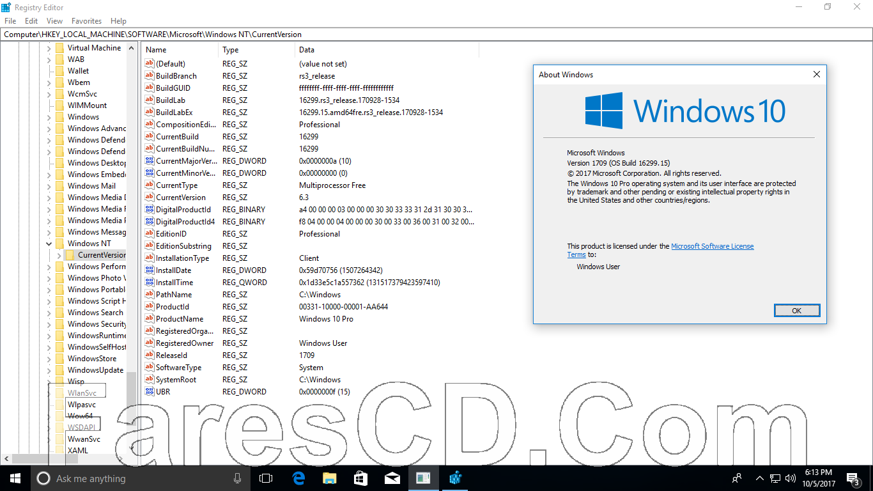Click the People icon in system tray
Viewport: 873px width, 491px height.
737,478
